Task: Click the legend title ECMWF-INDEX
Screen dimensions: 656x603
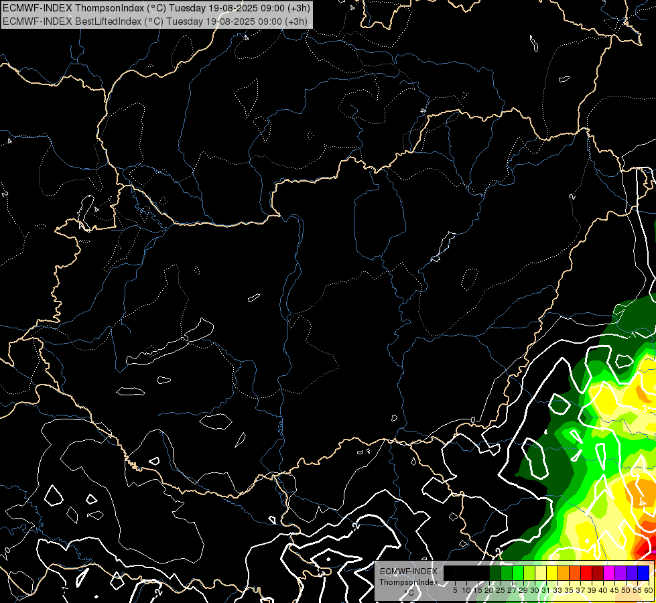Action: pos(409,572)
